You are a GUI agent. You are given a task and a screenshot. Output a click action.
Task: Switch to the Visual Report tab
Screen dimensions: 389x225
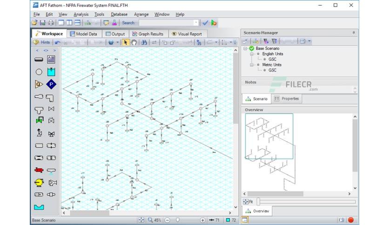click(x=187, y=34)
